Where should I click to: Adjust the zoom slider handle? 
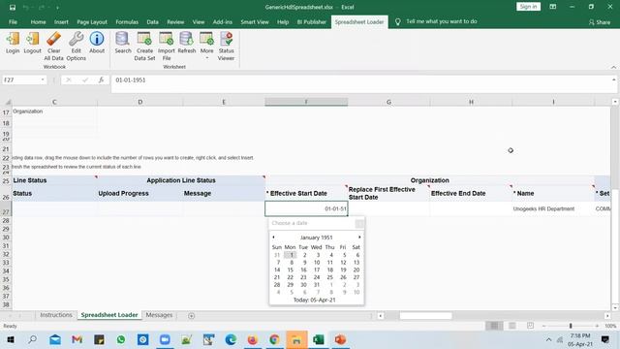[x=571, y=326]
